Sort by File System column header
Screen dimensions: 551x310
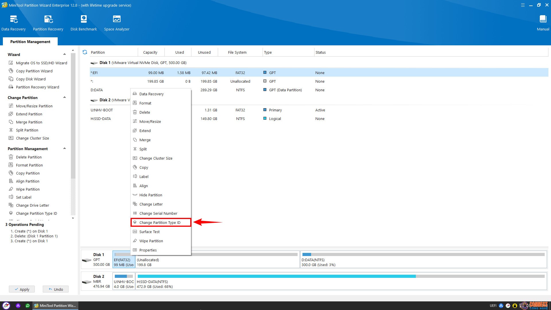tap(240, 52)
